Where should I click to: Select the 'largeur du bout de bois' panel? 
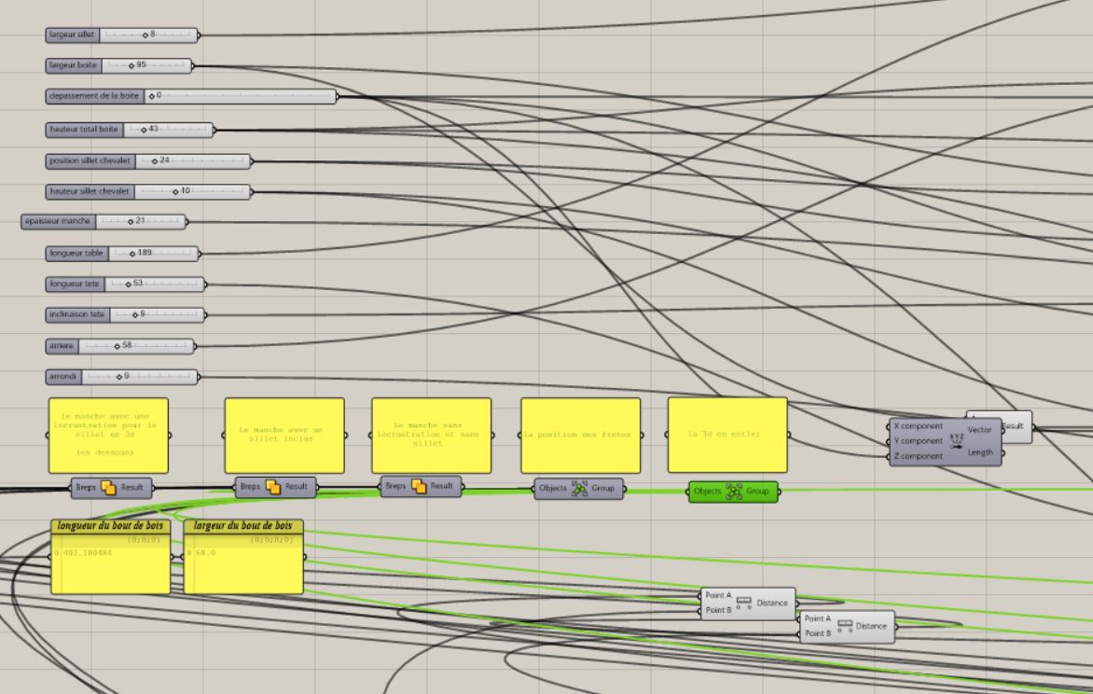point(243,563)
